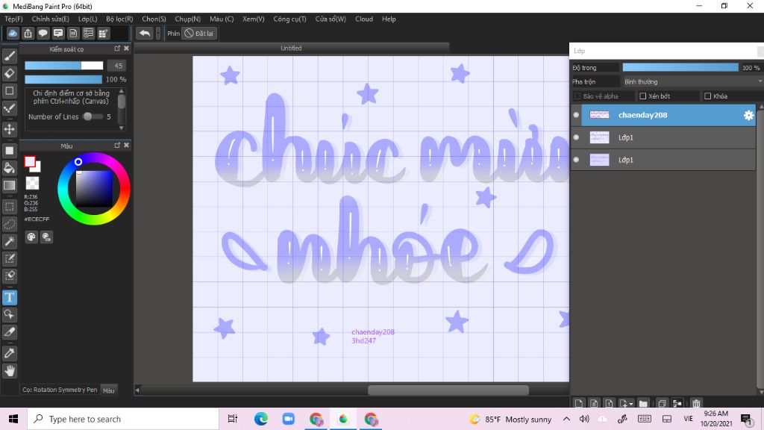
Task: Click the speech bubble icon in the top toolbar
Action: (43, 33)
